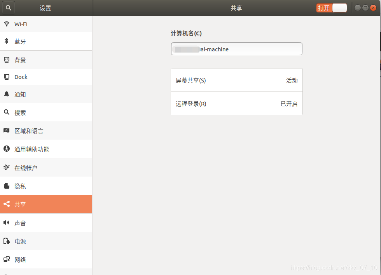Click the flag icon beside 区域和语言
Image resolution: width=381 pixels, height=275 pixels.
tap(7, 131)
